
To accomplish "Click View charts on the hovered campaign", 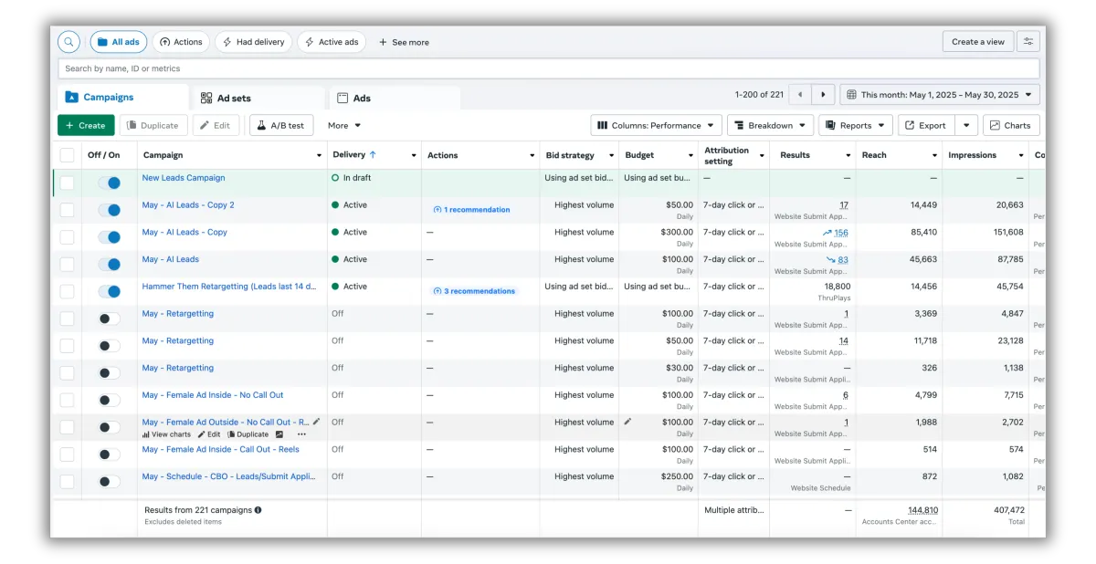I will click(166, 434).
